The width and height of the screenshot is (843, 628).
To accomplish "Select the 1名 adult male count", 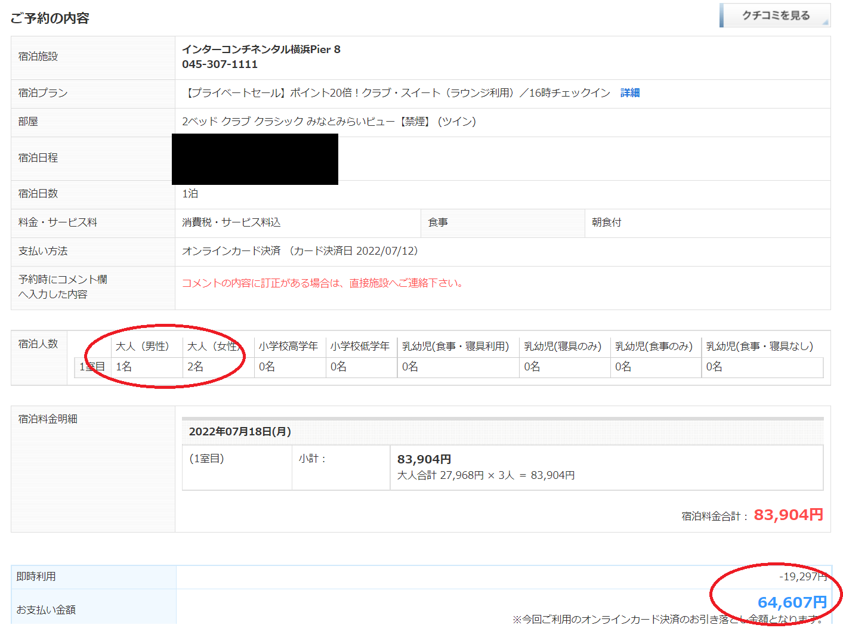I will pos(124,367).
